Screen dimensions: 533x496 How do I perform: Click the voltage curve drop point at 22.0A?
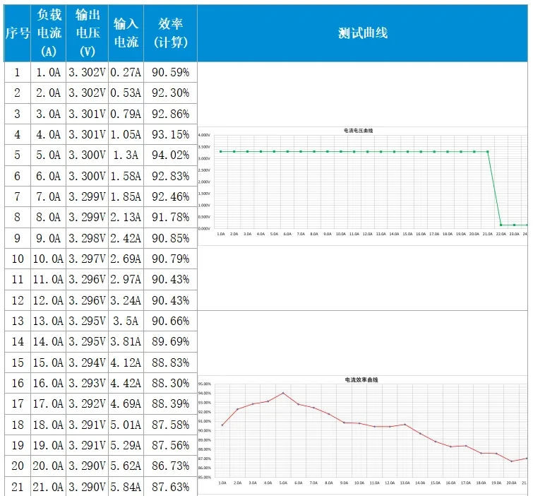click(x=501, y=225)
